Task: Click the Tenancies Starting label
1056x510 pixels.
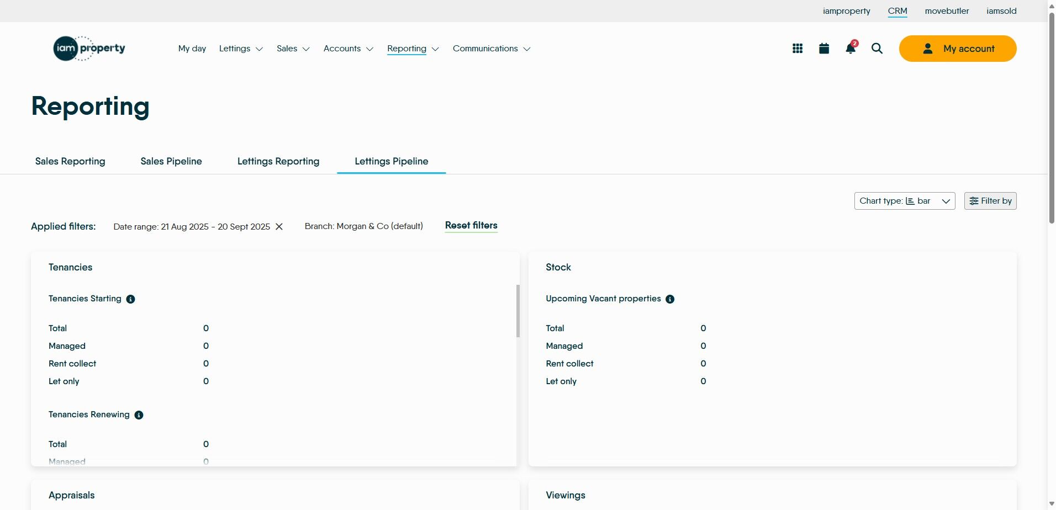Action: tap(85, 299)
